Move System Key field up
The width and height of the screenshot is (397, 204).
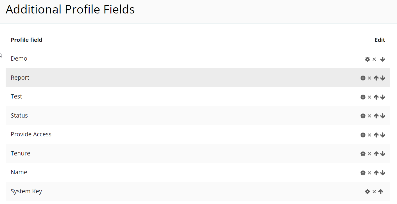(381, 192)
